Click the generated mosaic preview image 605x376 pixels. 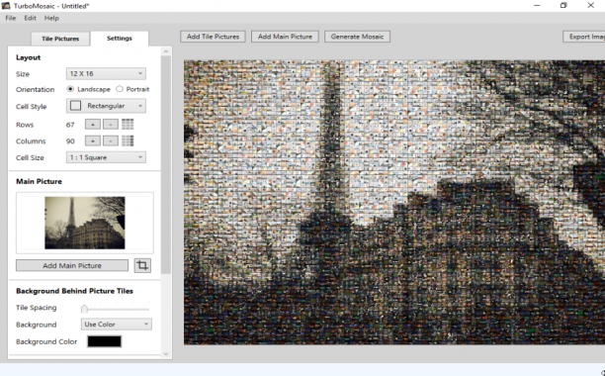394,202
